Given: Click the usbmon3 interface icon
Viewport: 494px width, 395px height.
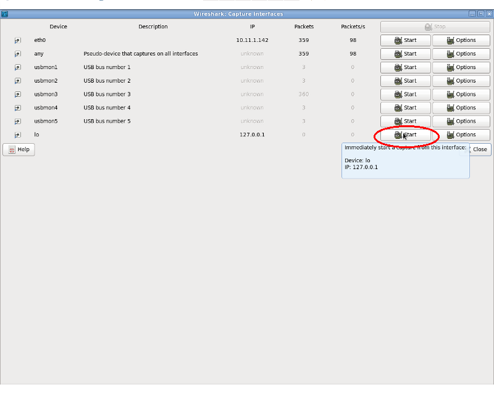Looking at the screenshot, I should coord(17,94).
